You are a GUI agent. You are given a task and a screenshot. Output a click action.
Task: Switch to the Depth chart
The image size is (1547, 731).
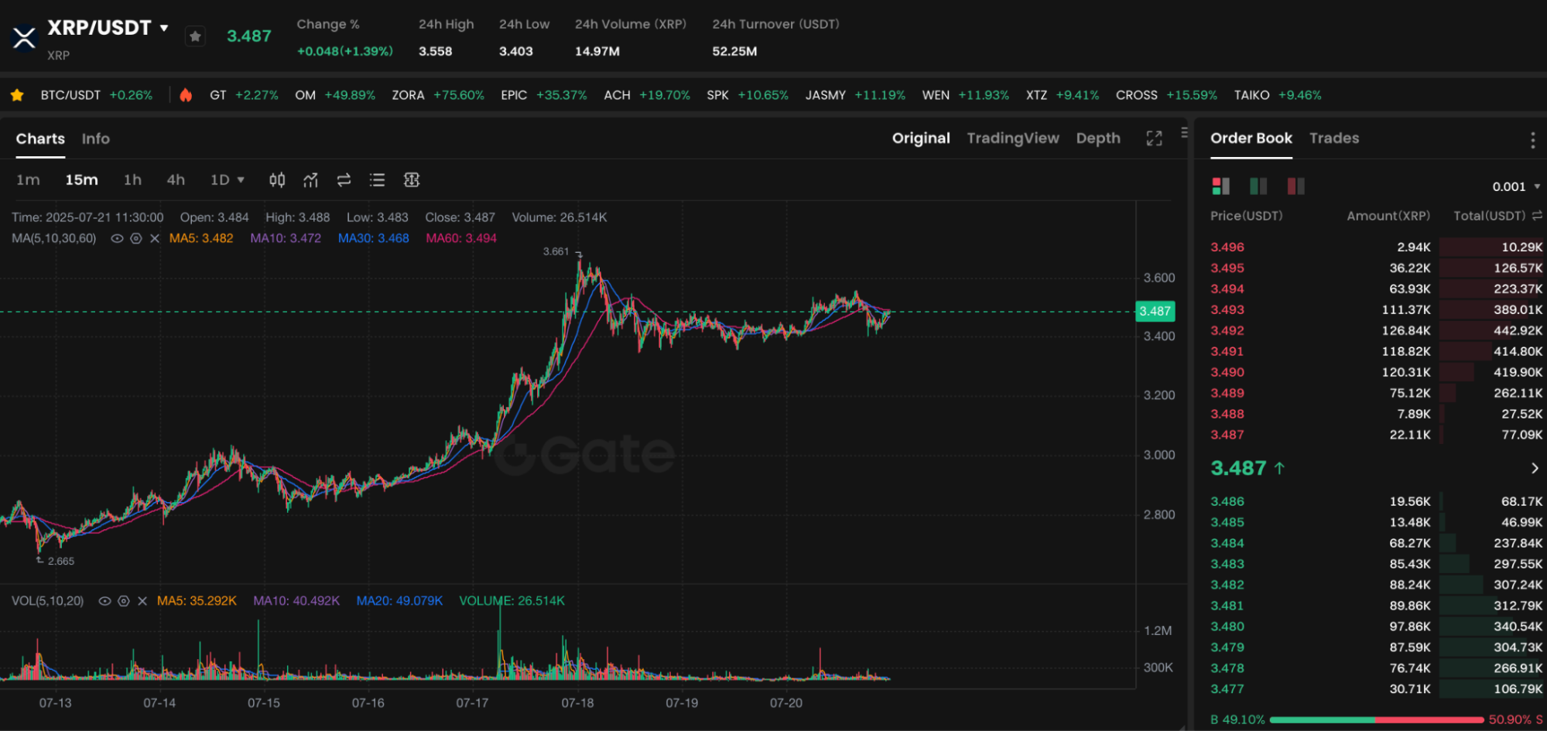coord(1098,138)
